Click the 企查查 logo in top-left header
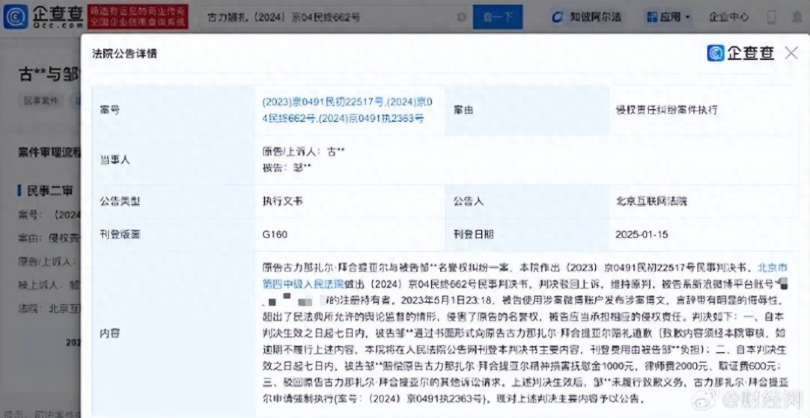The width and height of the screenshot is (810, 418). [x=43, y=16]
